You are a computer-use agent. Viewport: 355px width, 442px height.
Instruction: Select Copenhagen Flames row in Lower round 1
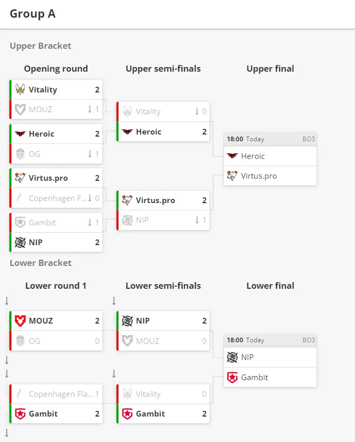[x=56, y=394]
